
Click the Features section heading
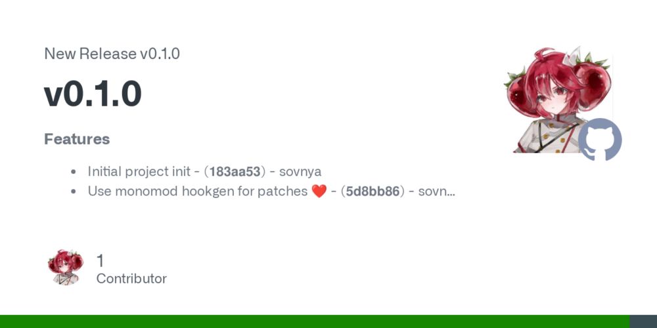click(x=77, y=139)
